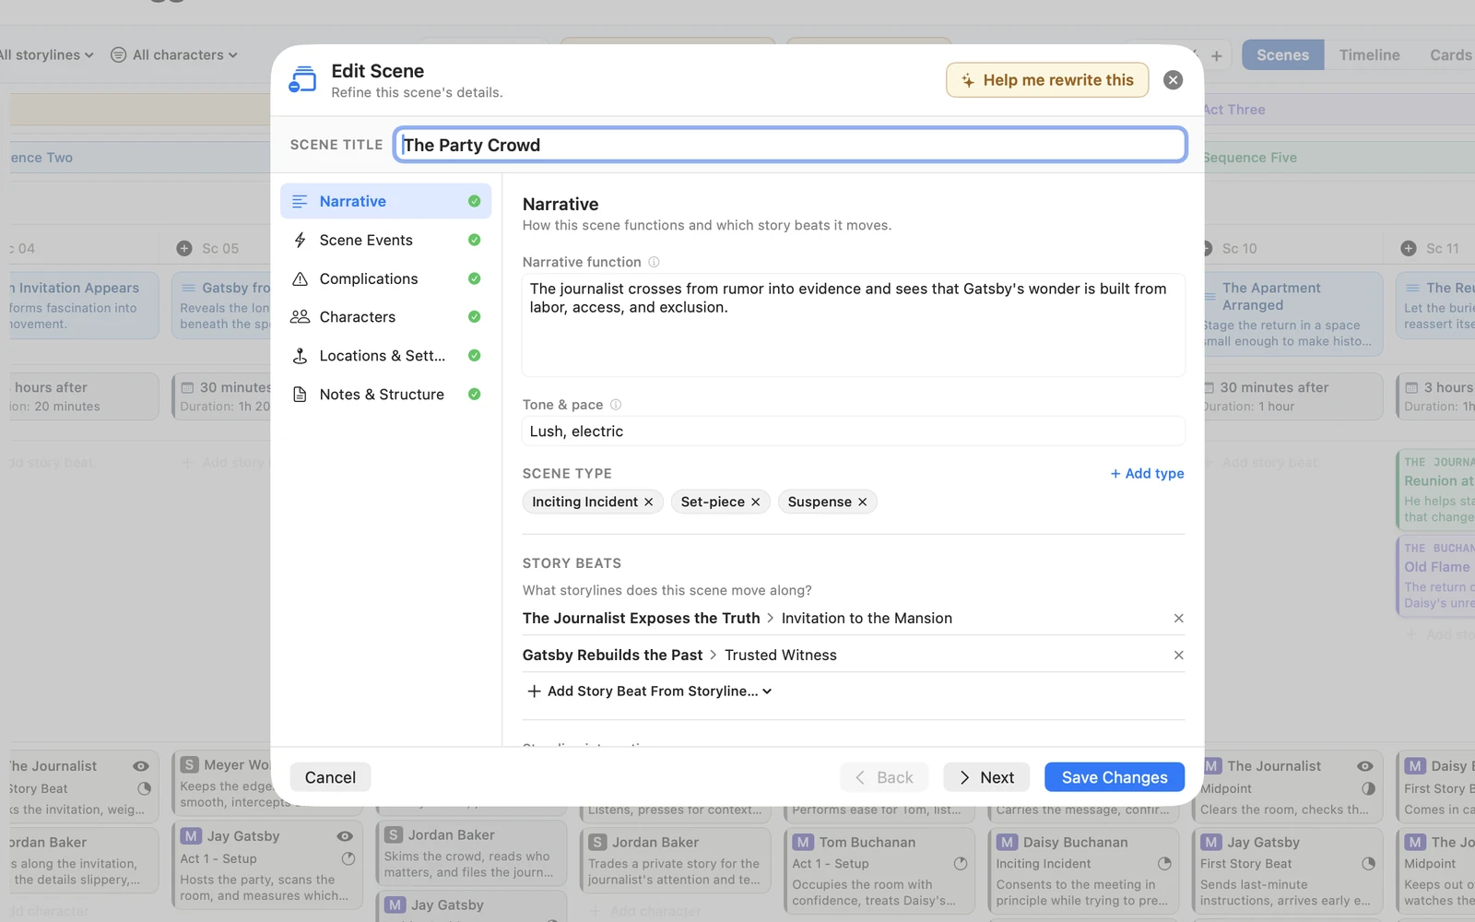Close the Edit Scene dialog with X icon
This screenshot has height=922, width=1475.
[1173, 80]
